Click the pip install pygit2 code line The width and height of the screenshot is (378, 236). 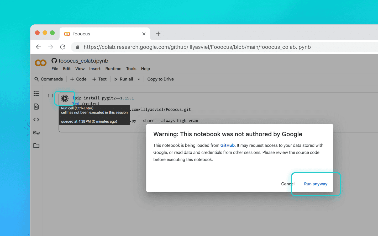pyautogui.click(x=103, y=98)
